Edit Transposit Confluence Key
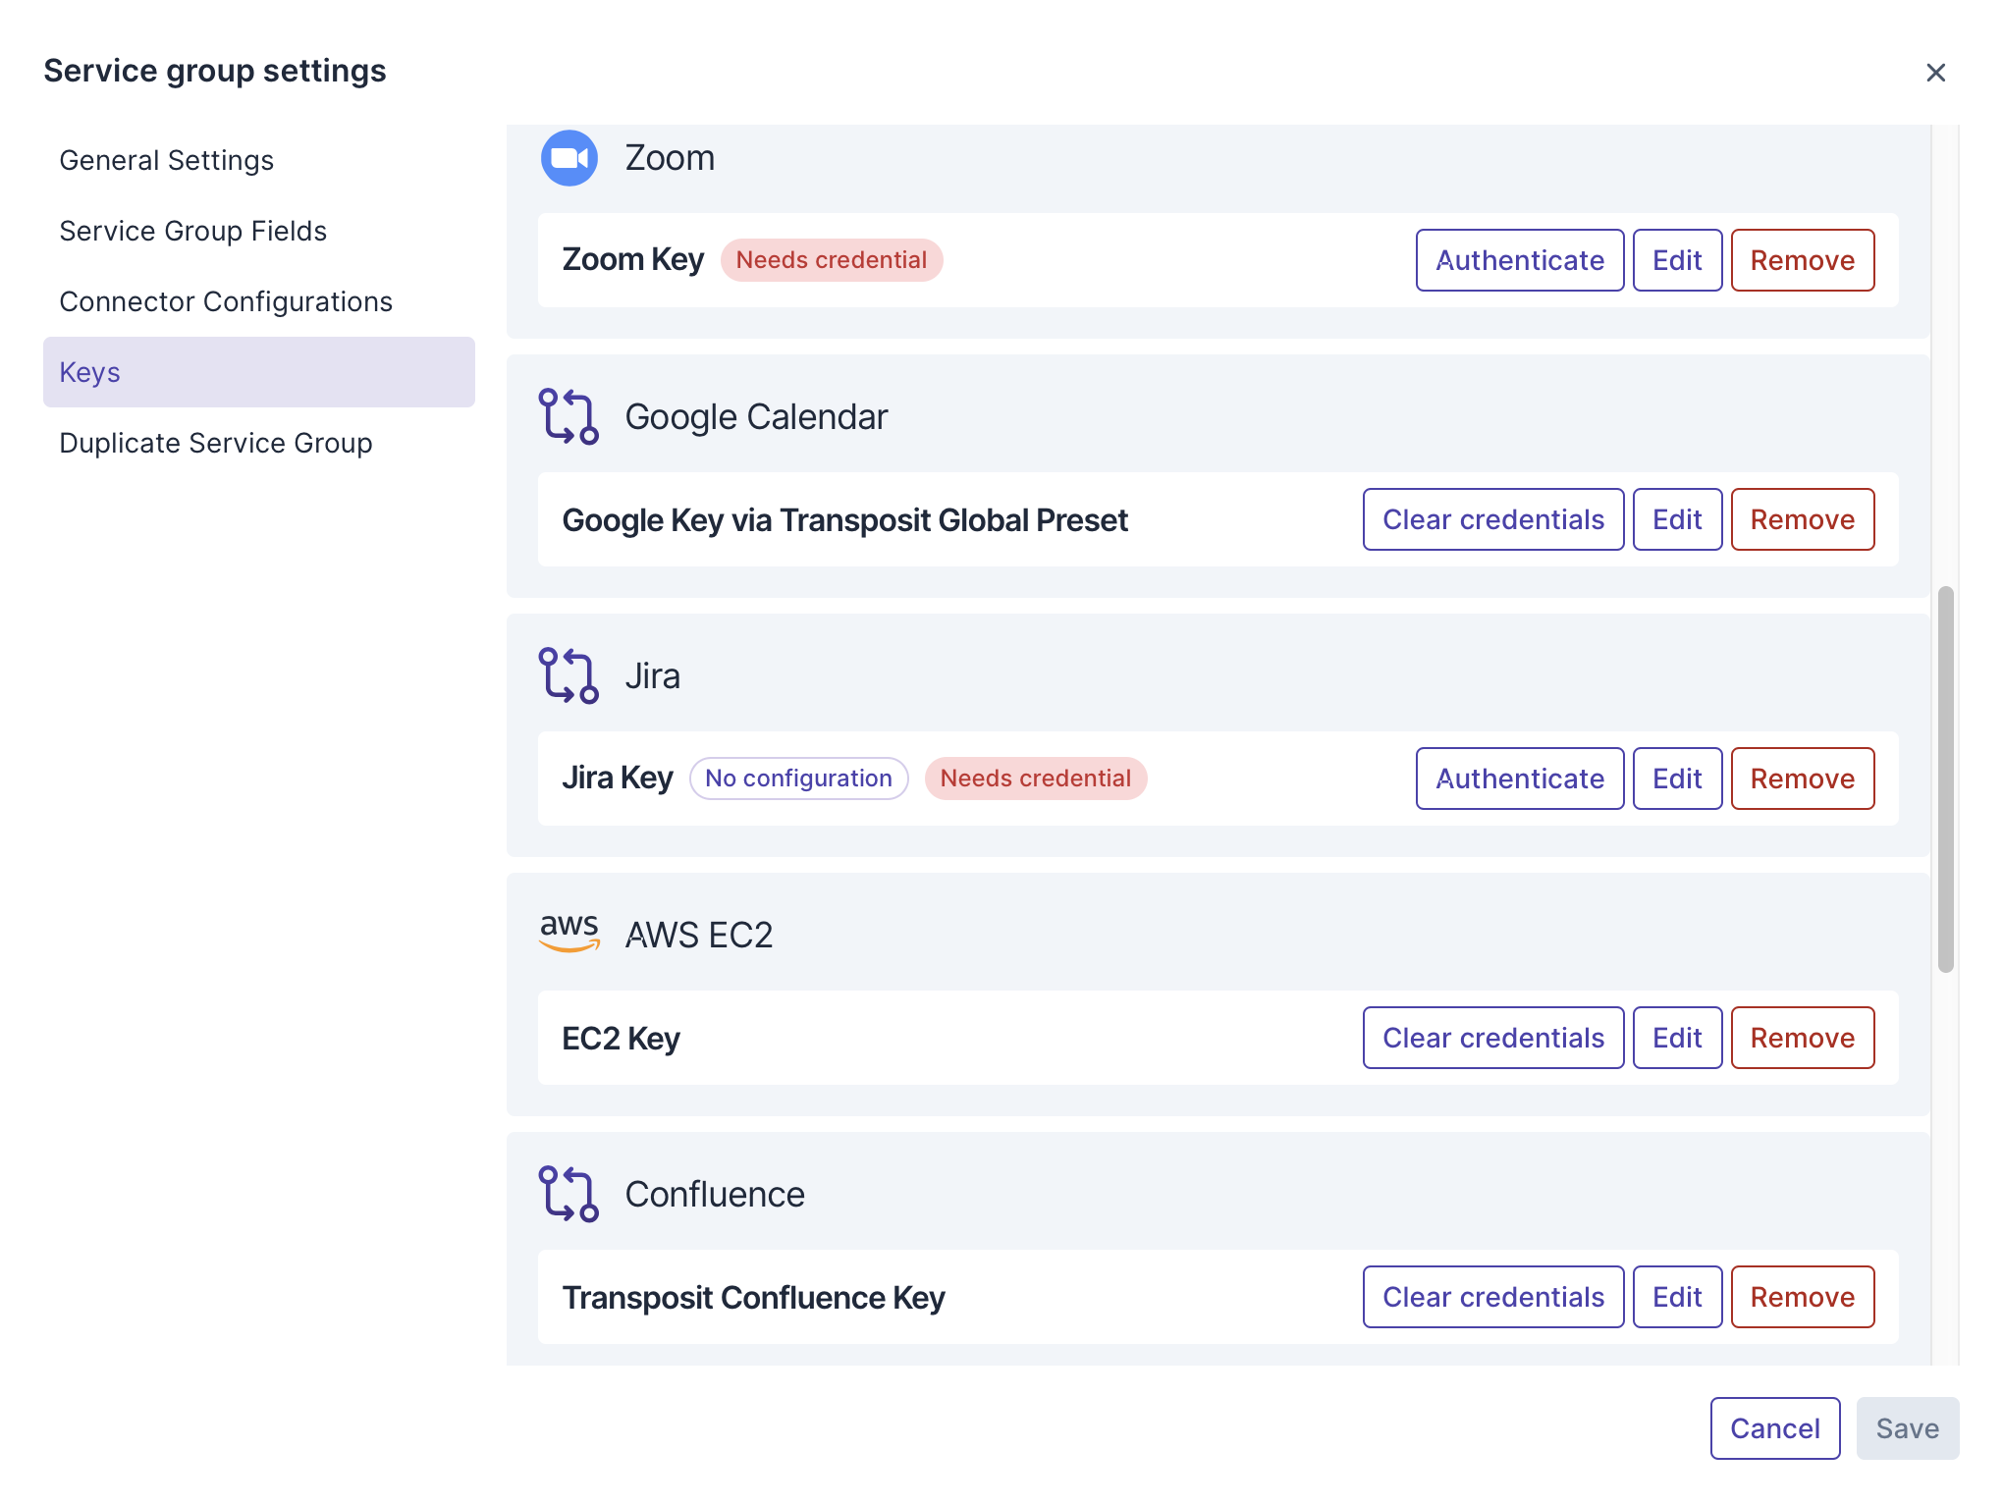Viewport: 2003px width, 1504px height. [1676, 1297]
